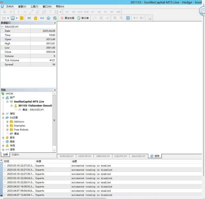
Task: Click the cloud VPS toolbar icon
Action: pyautogui.click(x=48, y=18)
